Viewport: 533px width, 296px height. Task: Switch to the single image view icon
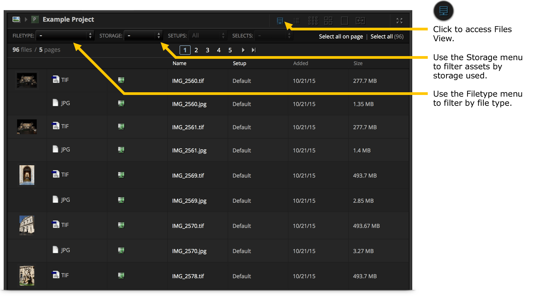(344, 21)
